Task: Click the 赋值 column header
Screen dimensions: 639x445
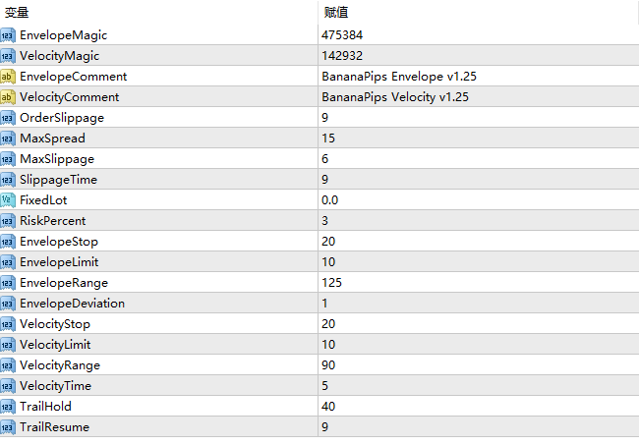Action: [x=336, y=13]
